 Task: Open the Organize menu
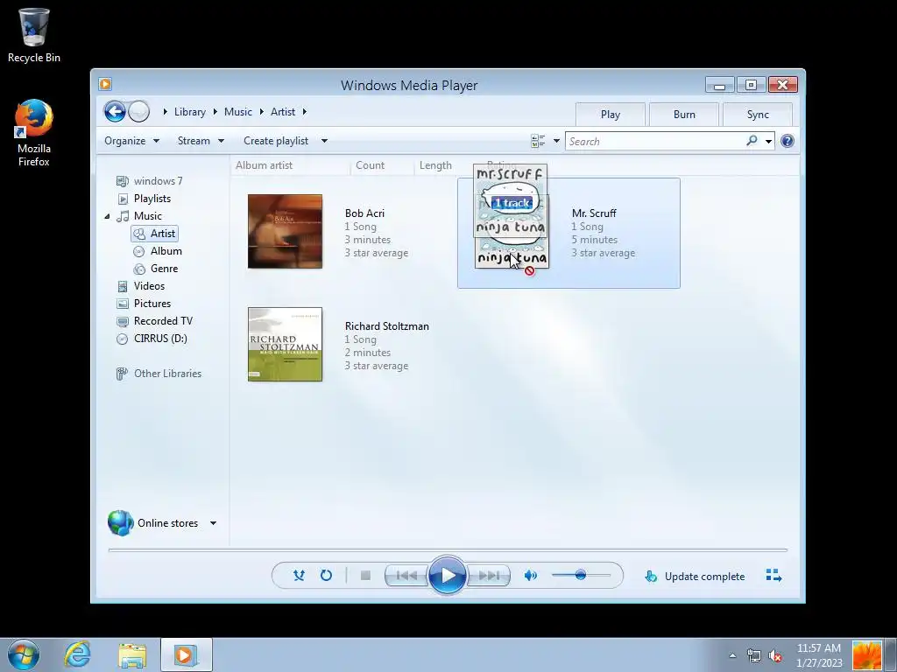click(131, 141)
